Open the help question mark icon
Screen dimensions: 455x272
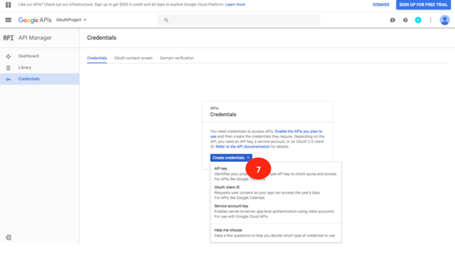coord(405,20)
